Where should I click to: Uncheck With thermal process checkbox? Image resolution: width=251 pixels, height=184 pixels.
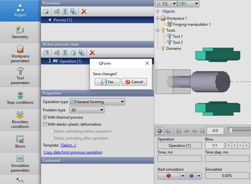click(45, 117)
